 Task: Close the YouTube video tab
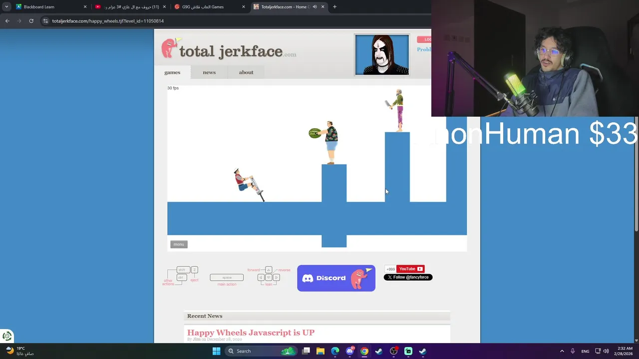[x=164, y=7]
